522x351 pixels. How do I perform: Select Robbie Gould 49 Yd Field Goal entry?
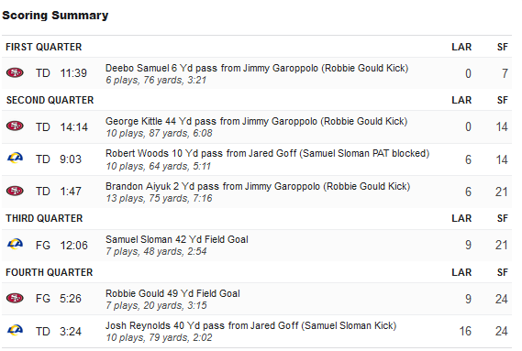(x=172, y=293)
